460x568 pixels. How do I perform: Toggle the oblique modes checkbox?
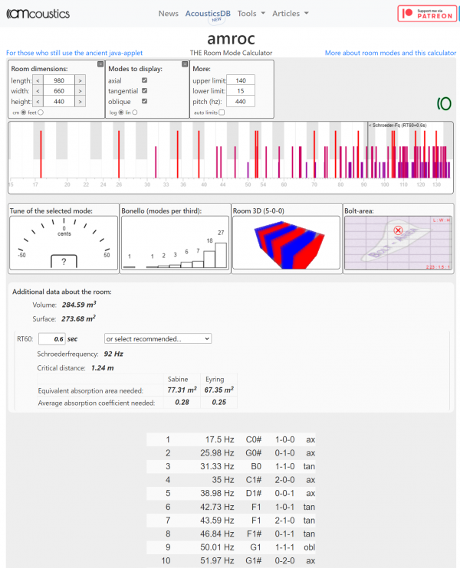[144, 101]
